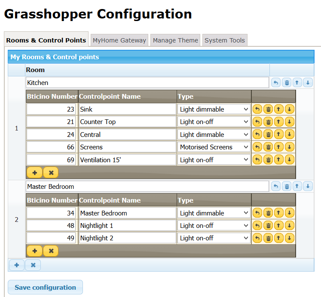Add a controlpoint to Master Bedroom
Screen dimensions: 321x297
(35, 251)
